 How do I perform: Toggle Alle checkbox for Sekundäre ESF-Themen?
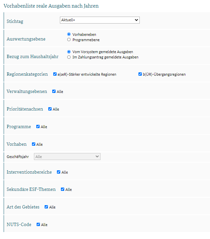click(63, 189)
